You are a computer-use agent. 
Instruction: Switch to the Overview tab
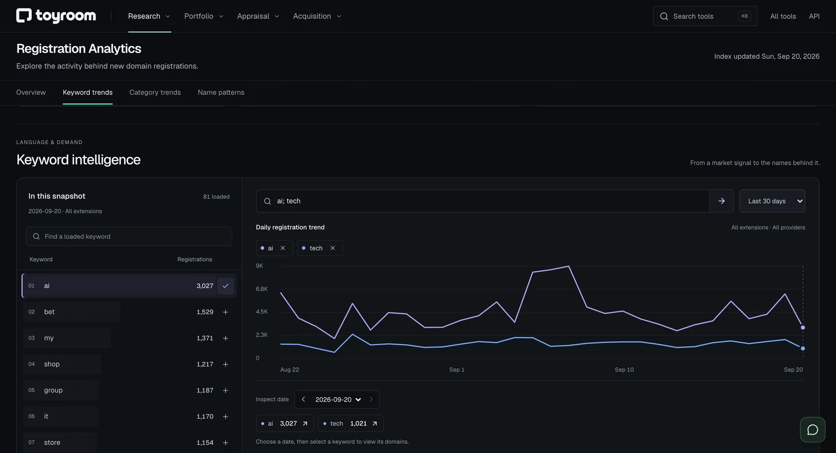[31, 92]
